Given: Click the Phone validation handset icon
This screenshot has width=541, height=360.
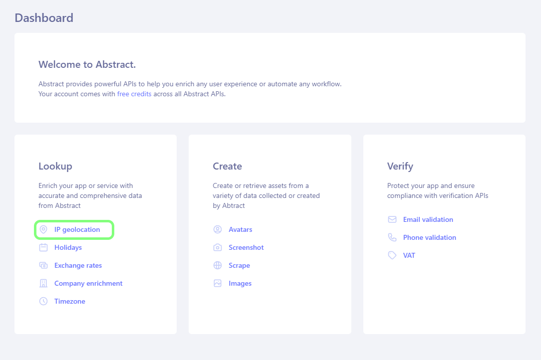Looking at the screenshot, I should (x=392, y=237).
